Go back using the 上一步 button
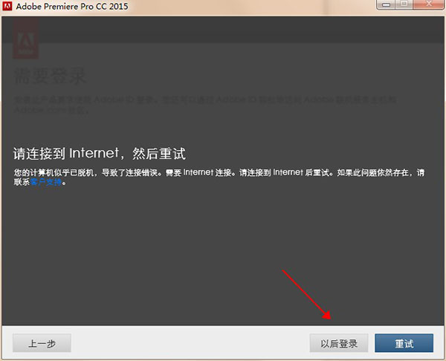This screenshot has width=446, height=361. tap(42, 343)
